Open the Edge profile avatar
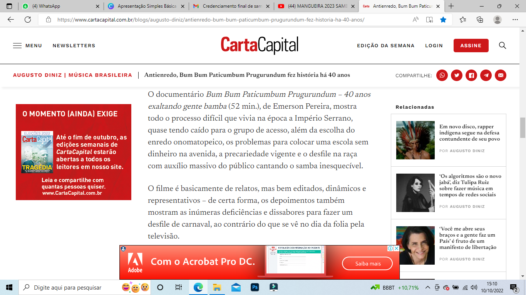526x295 pixels. 498,20
